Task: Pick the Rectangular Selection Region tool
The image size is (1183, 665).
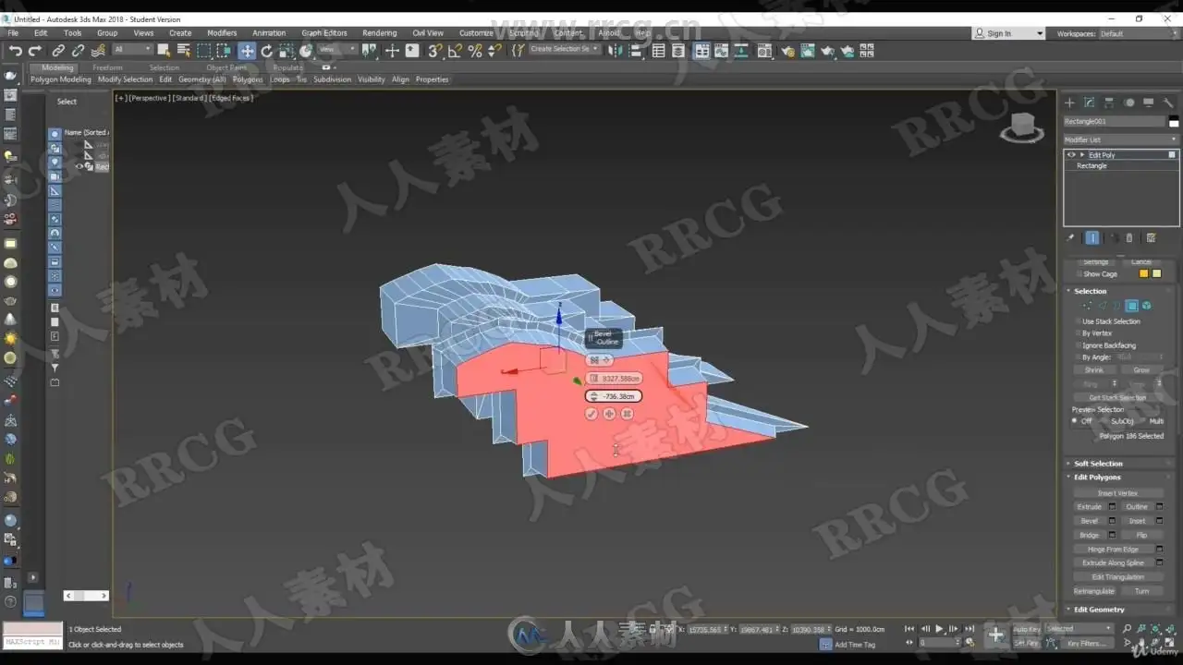Action: [204, 51]
